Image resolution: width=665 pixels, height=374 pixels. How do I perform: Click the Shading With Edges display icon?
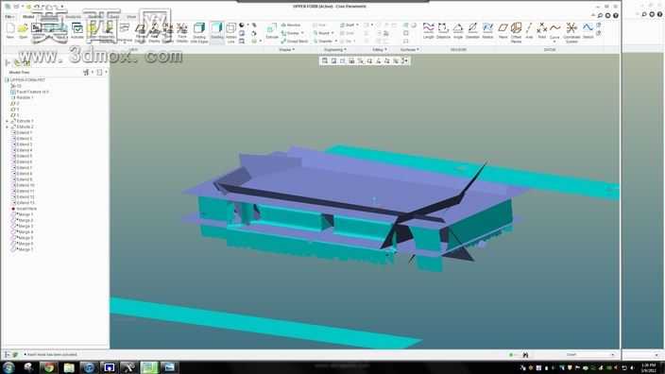tap(199, 32)
